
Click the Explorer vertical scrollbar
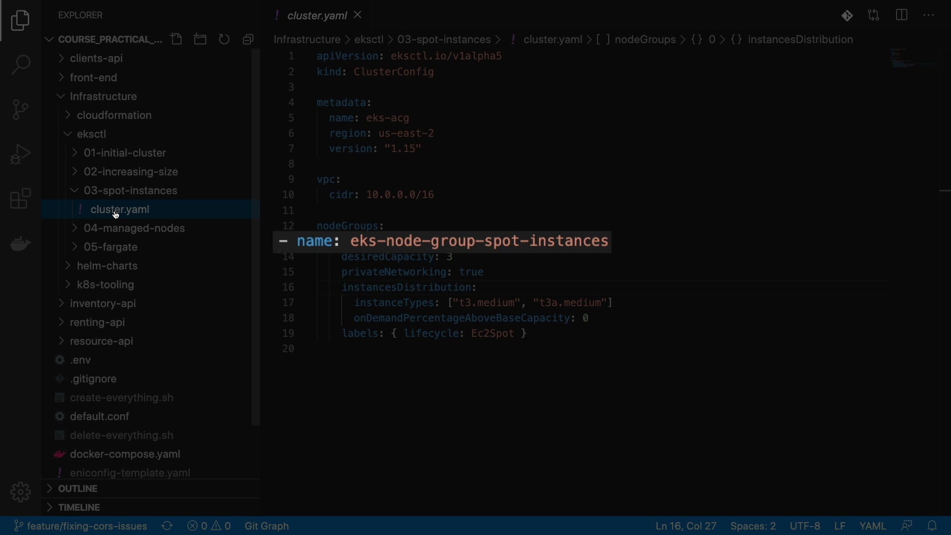tap(256, 238)
